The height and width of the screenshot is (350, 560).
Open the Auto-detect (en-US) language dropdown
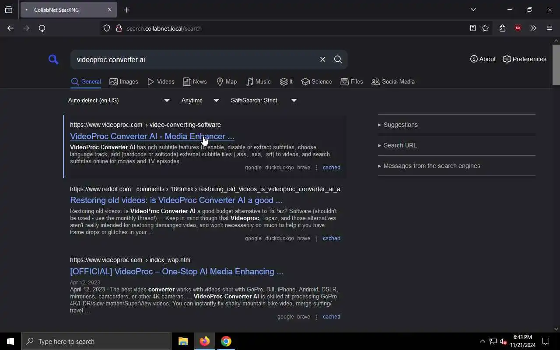click(x=119, y=100)
